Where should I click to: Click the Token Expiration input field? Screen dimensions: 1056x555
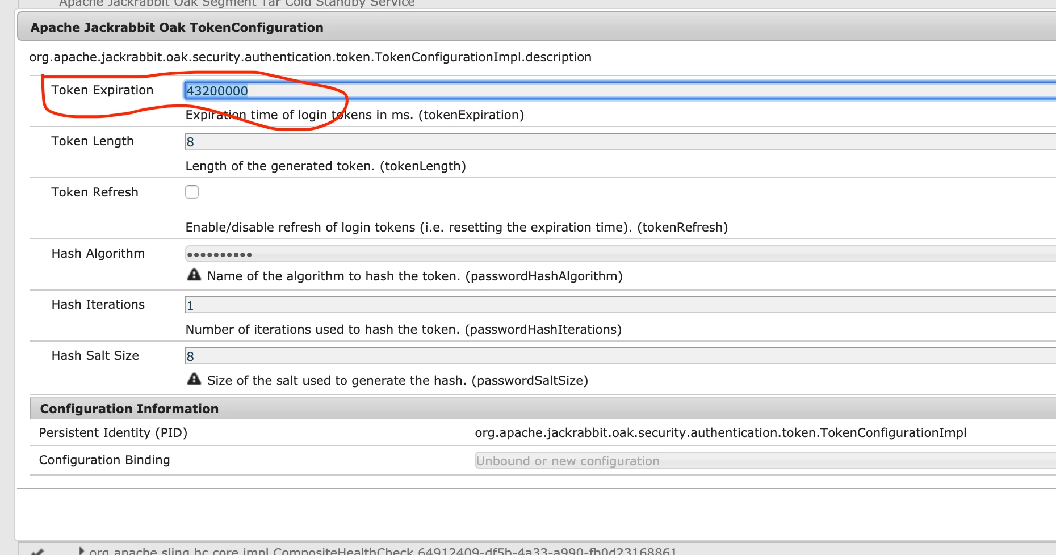pos(620,90)
